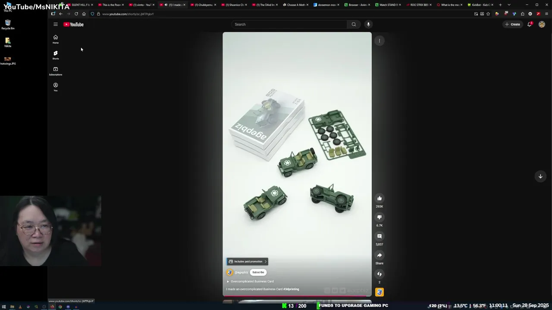Open the browser home button
The width and height of the screenshot is (552, 310).
(84, 14)
